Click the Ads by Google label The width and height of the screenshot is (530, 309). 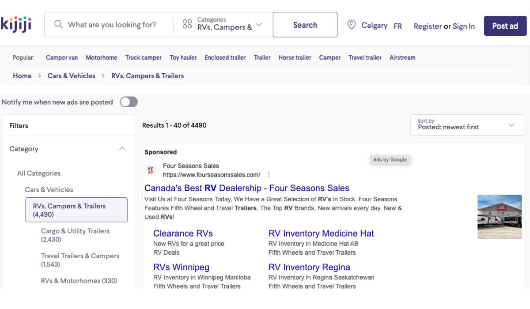tap(390, 160)
